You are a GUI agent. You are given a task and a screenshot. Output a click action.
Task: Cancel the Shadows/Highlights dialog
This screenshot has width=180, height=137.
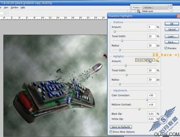pos(172,29)
